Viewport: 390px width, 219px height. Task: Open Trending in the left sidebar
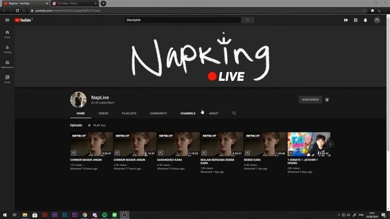coord(7,49)
